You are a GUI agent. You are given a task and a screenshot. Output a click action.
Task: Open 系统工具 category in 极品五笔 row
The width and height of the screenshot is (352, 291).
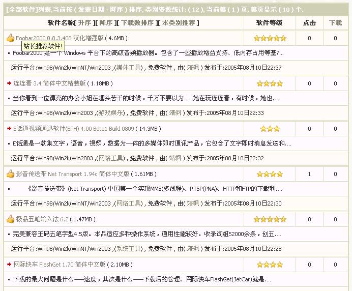pyautogui.click(x=128, y=248)
